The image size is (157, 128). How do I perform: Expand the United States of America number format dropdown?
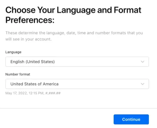[77, 84]
